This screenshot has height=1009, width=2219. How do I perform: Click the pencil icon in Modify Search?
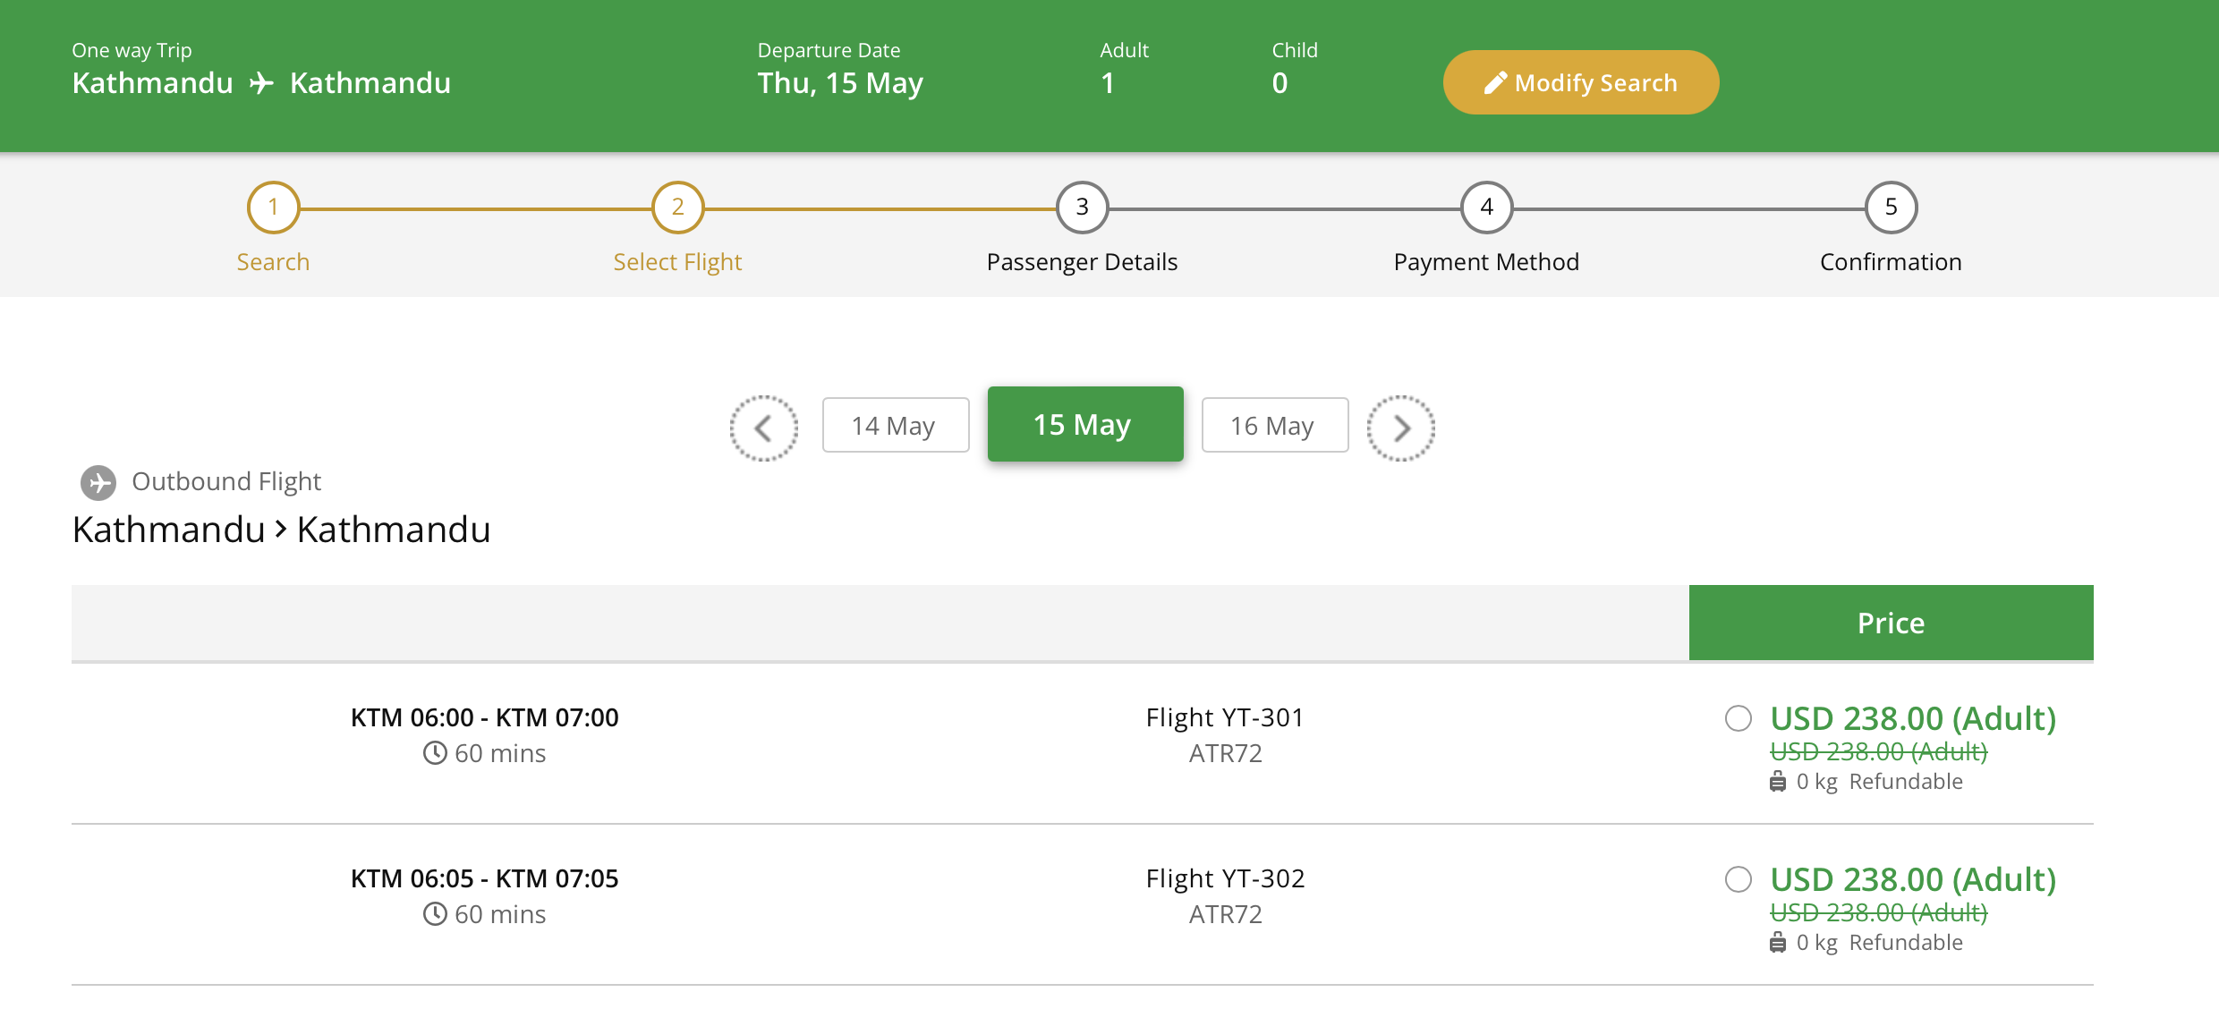(x=1495, y=83)
